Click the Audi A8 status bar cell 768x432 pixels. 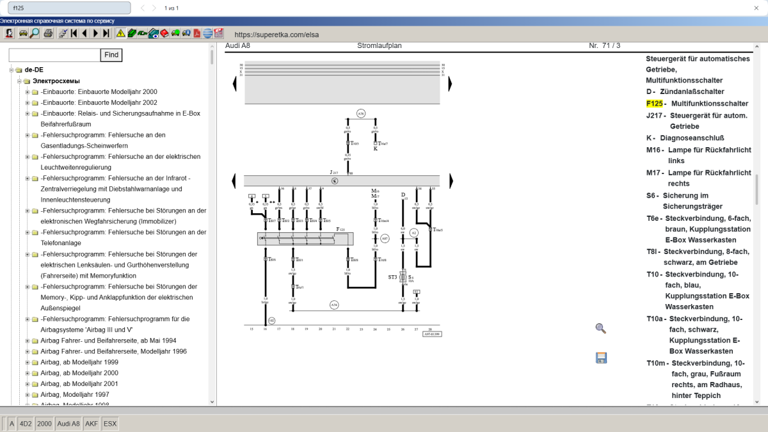click(x=68, y=424)
